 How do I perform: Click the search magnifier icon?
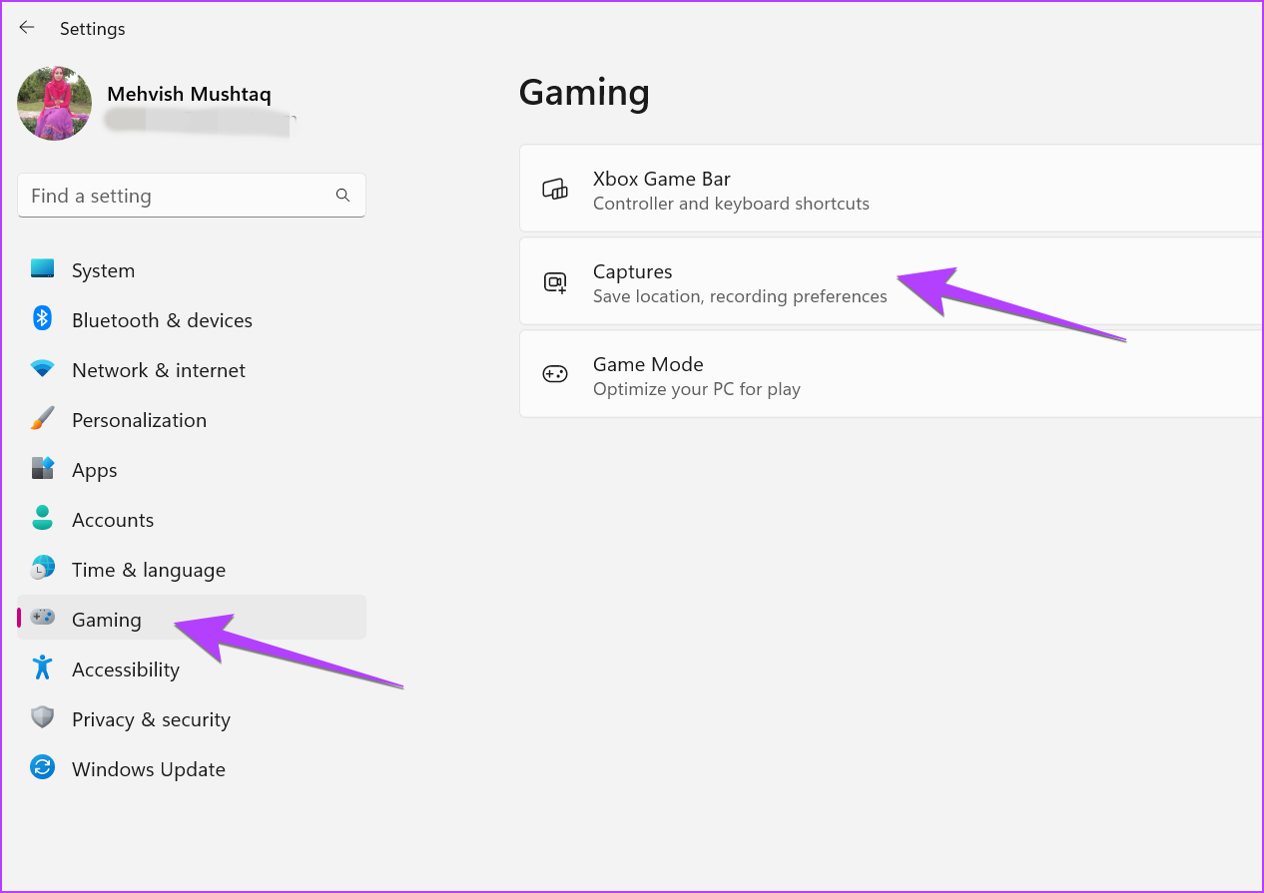tap(342, 196)
